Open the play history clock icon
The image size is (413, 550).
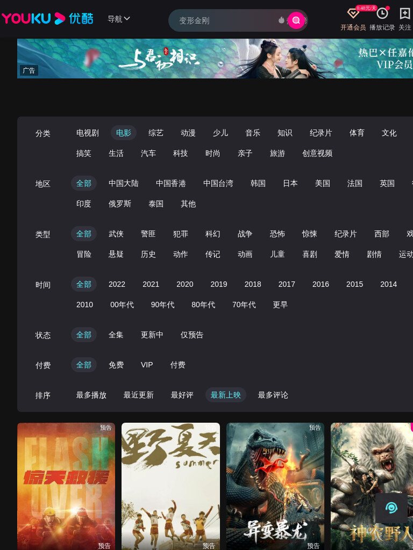(x=382, y=13)
